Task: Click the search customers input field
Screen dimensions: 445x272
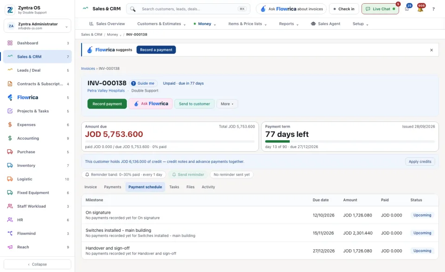Action: tap(188, 9)
